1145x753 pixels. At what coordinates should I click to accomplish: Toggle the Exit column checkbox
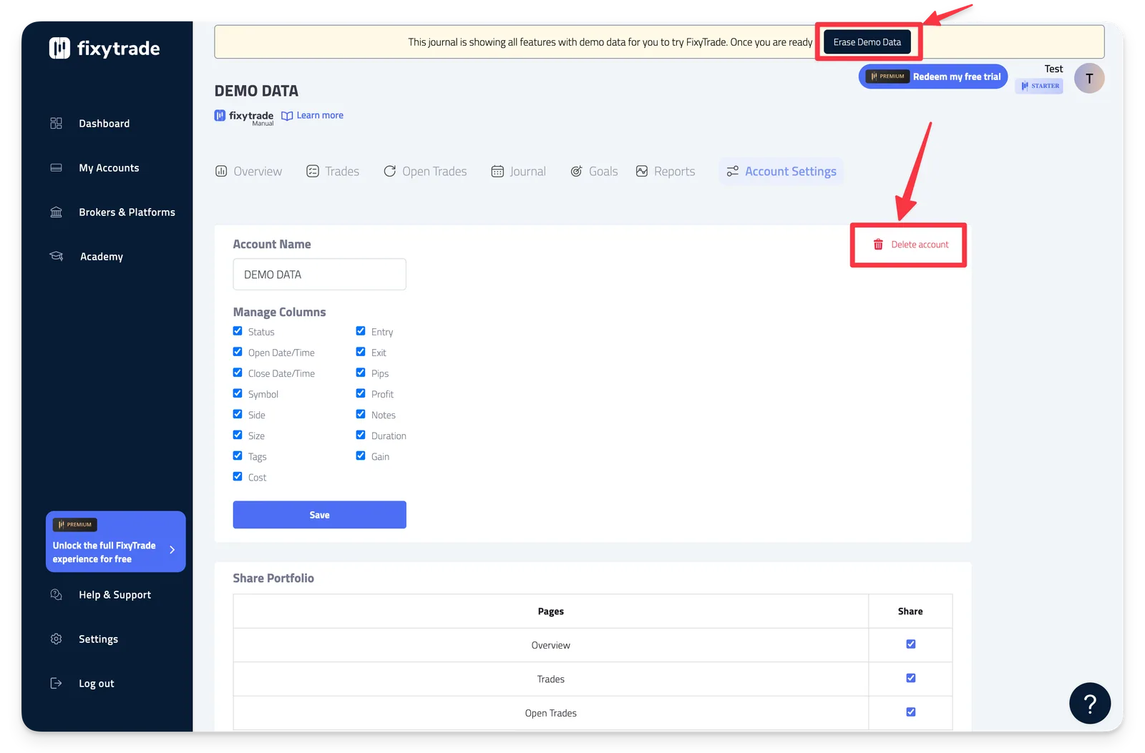pos(361,352)
